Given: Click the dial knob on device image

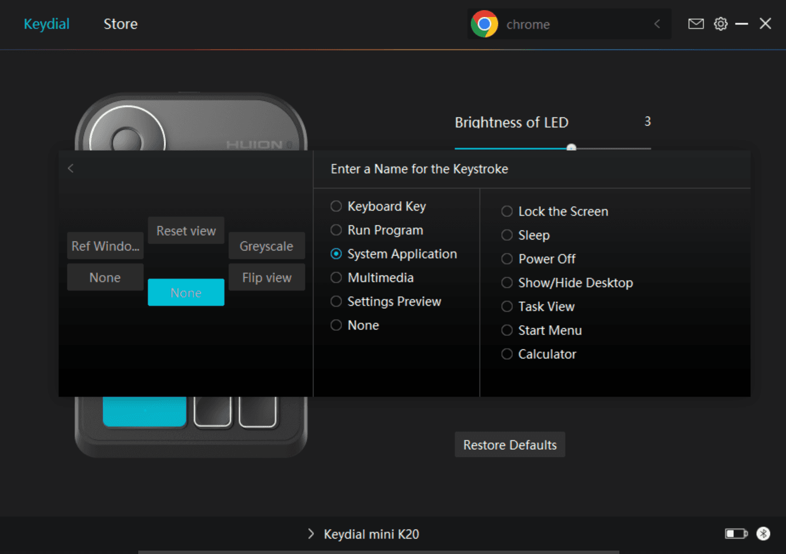Looking at the screenshot, I should click(x=127, y=136).
